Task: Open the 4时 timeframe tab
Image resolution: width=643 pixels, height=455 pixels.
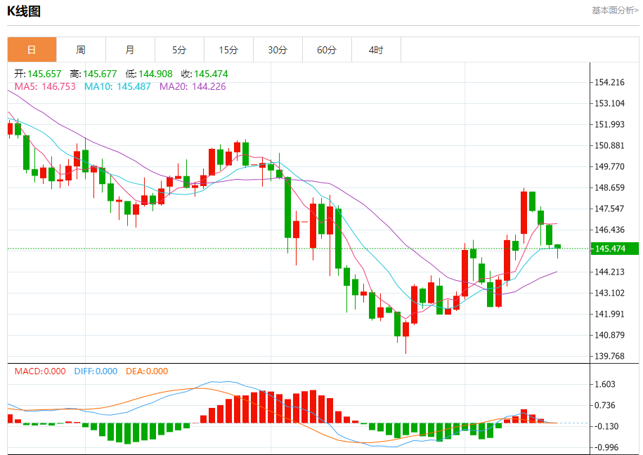Action: [377, 50]
